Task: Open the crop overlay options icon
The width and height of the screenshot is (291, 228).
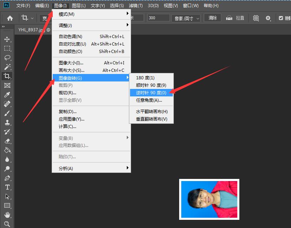Action: [256, 18]
